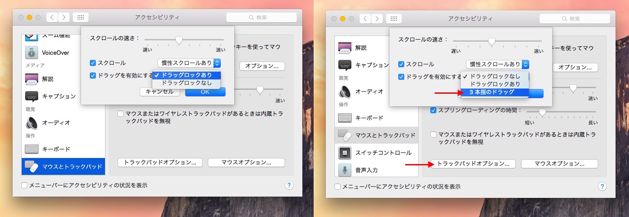Click OK in the left window sheet

pyautogui.click(x=205, y=92)
